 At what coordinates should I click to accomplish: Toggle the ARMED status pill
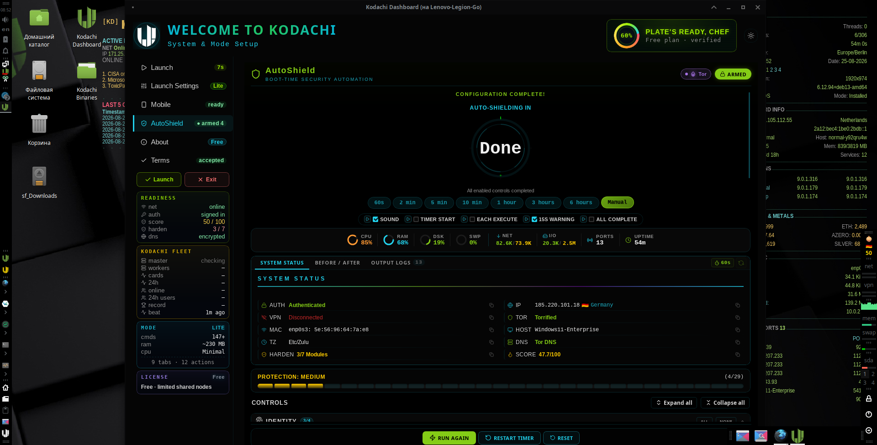point(733,74)
